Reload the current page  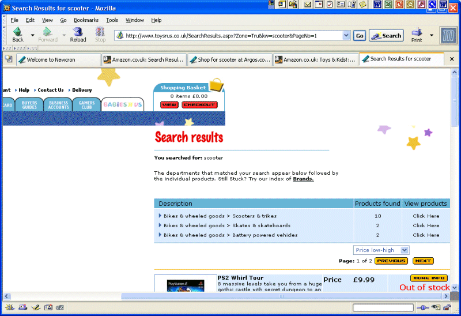click(78, 35)
